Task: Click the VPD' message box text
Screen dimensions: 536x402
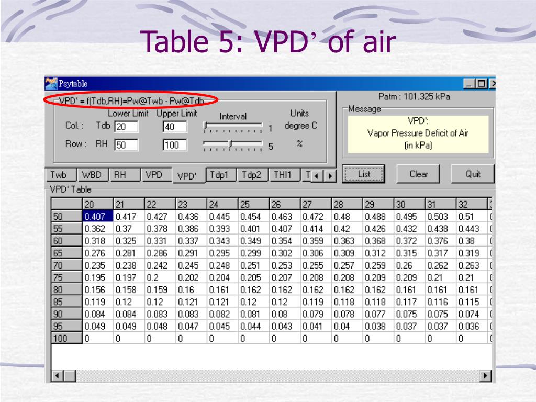Action: click(418, 133)
